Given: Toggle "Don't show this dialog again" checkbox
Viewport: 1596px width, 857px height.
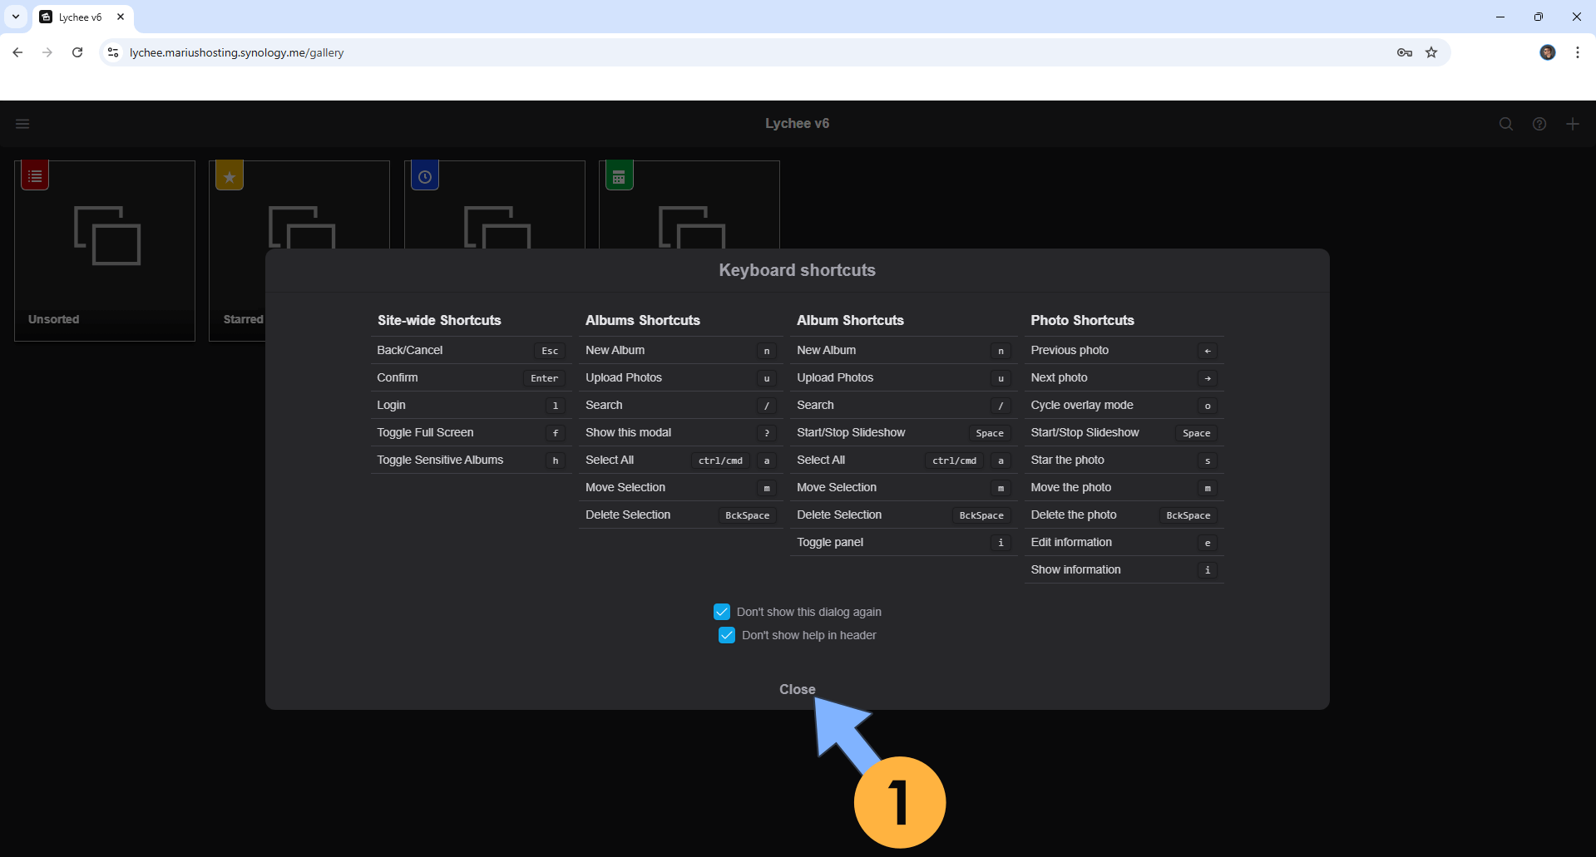Looking at the screenshot, I should [722, 612].
